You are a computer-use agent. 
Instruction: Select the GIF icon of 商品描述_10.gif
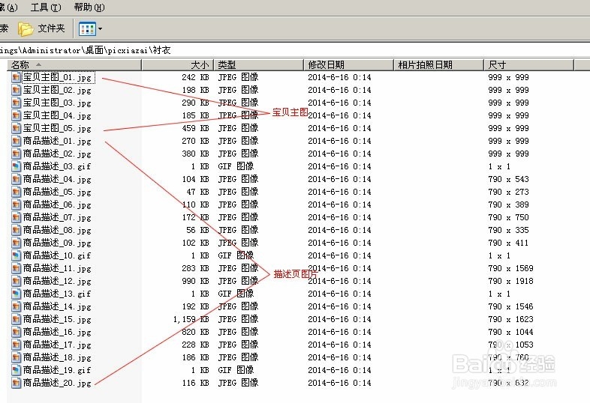(16, 256)
